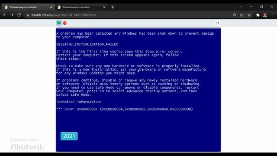Close the second Scratch tab

tap(104, 7)
